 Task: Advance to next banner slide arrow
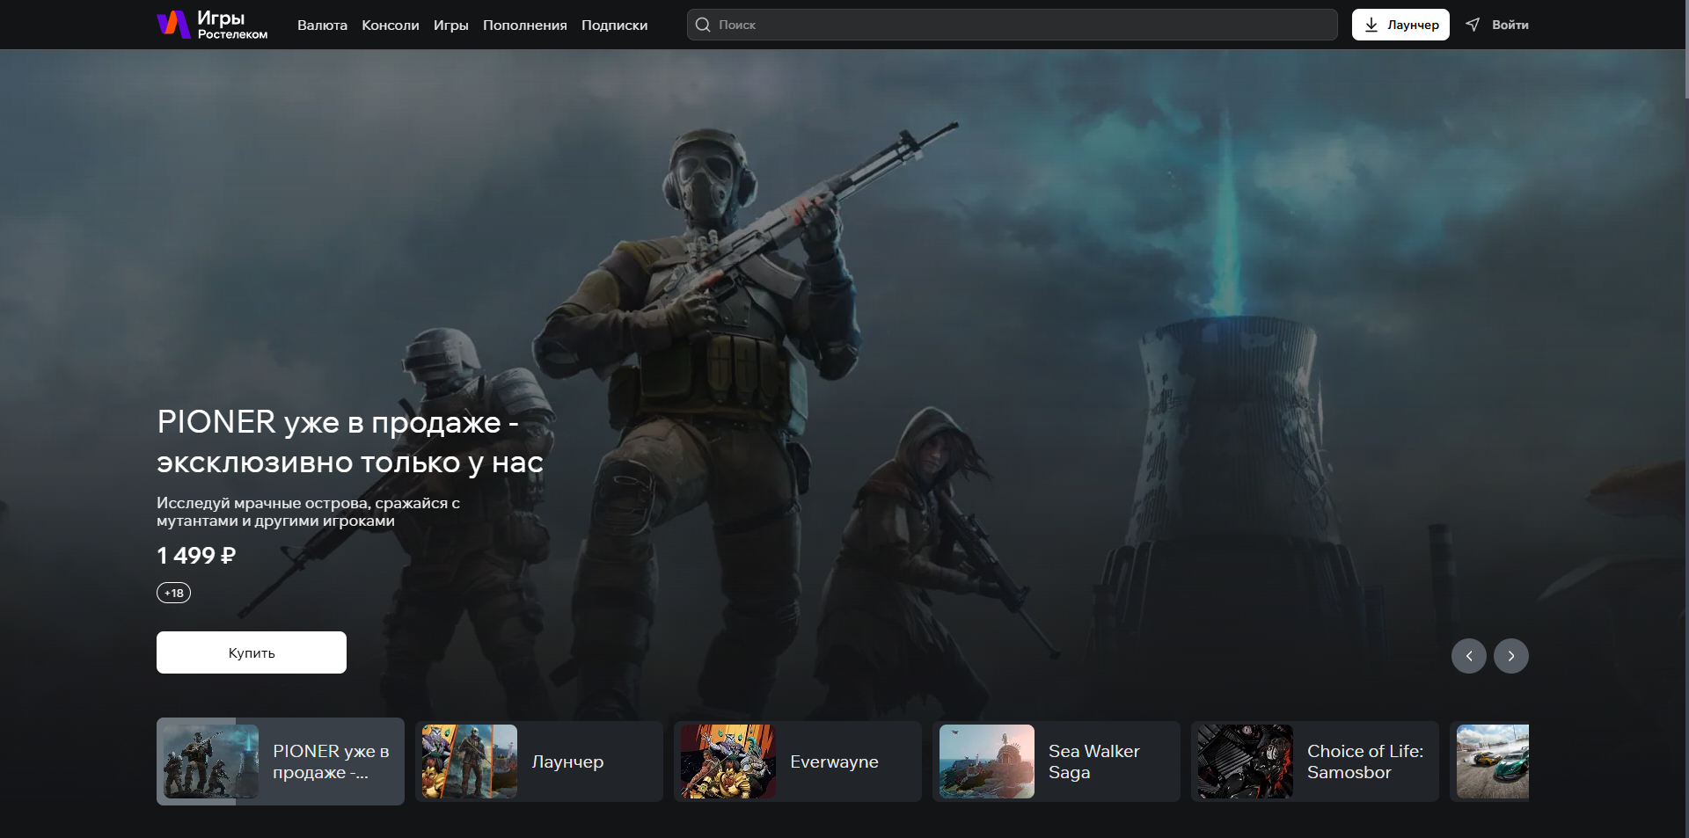pos(1510,656)
